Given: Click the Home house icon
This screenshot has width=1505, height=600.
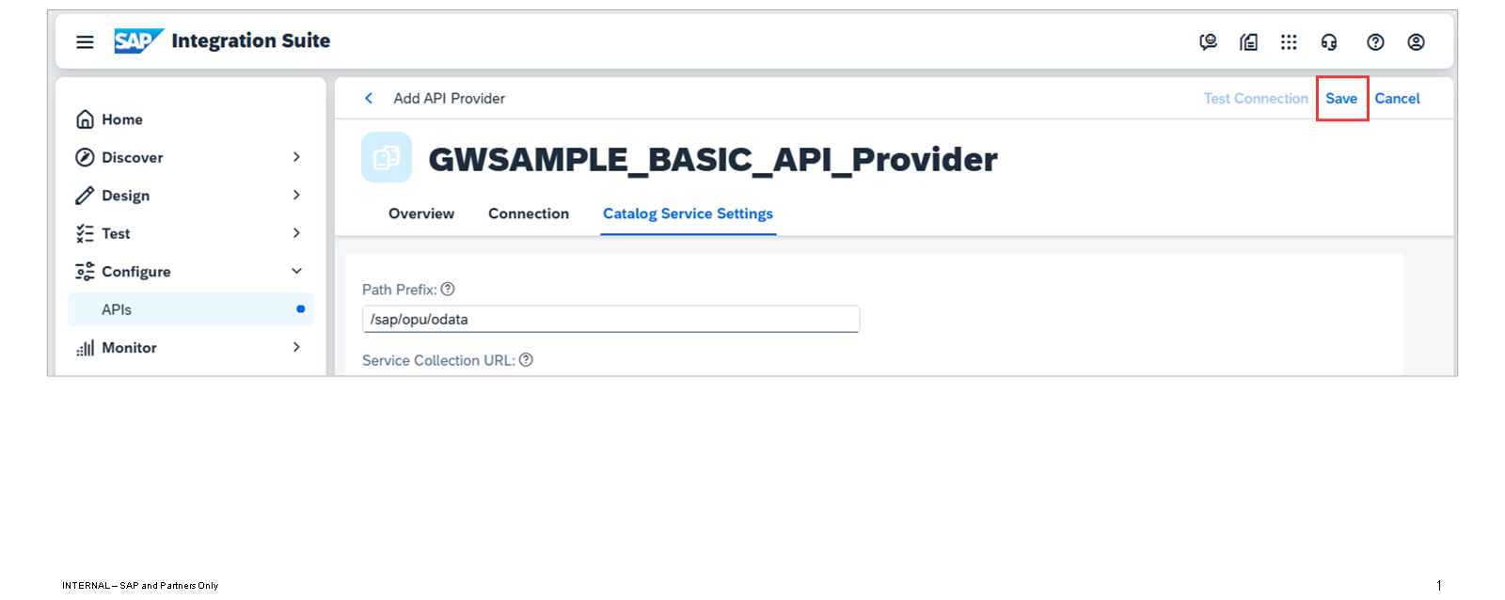Looking at the screenshot, I should (x=85, y=119).
